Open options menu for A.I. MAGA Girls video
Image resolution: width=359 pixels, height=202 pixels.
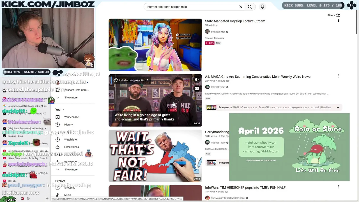[x=339, y=76]
